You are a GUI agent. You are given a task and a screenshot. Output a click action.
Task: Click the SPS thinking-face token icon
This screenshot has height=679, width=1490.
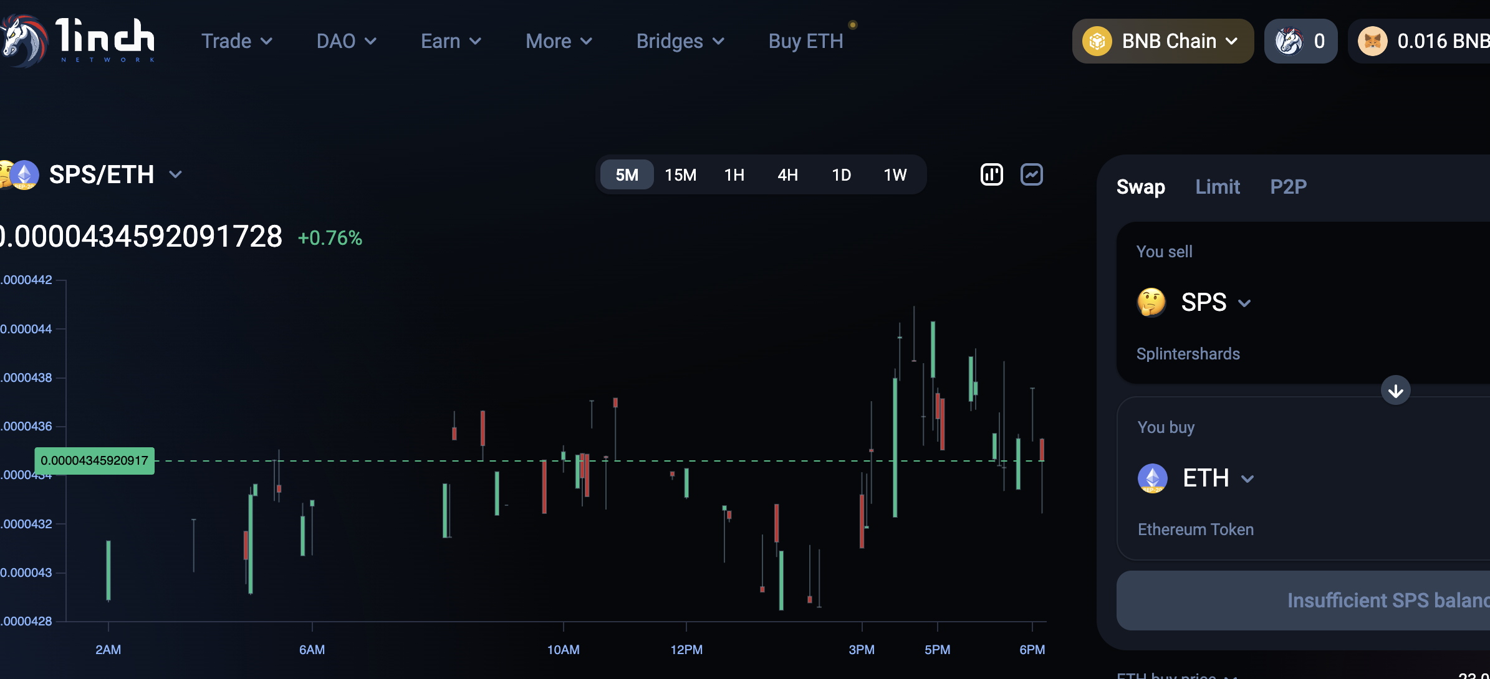point(1151,303)
